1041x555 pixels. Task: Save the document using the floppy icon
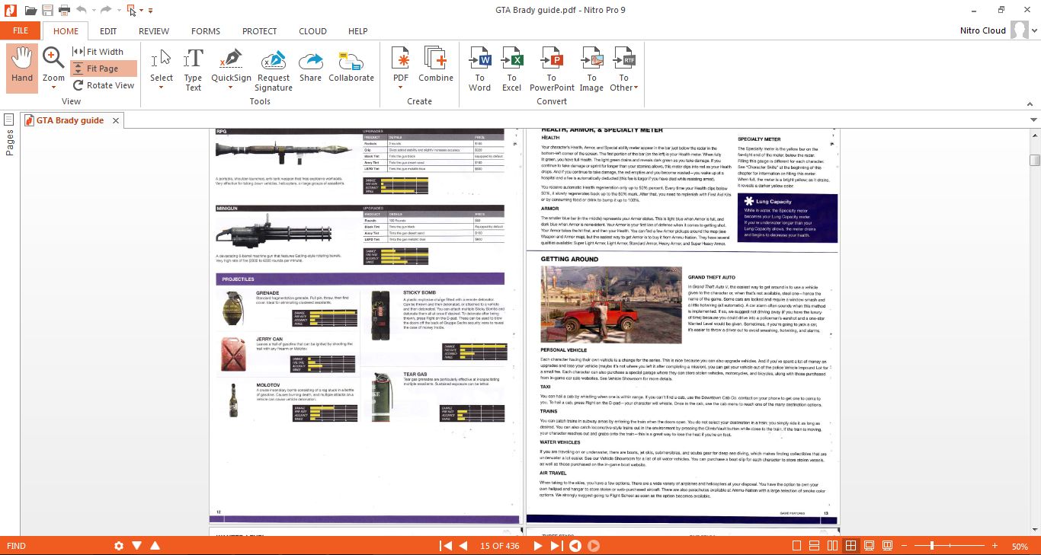48,10
